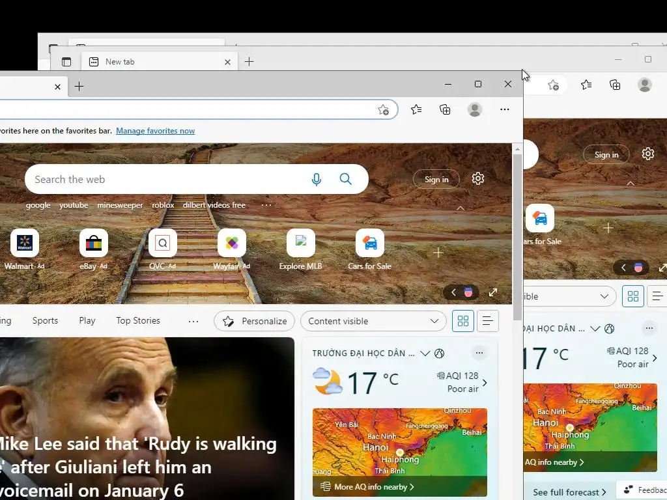The width and height of the screenshot is (667, 500).
Task: Click More AQ info nearby link
Action: pos(374,487)
